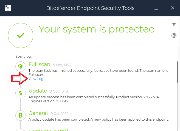
Task: Select the Update event title
Action: 38,91
